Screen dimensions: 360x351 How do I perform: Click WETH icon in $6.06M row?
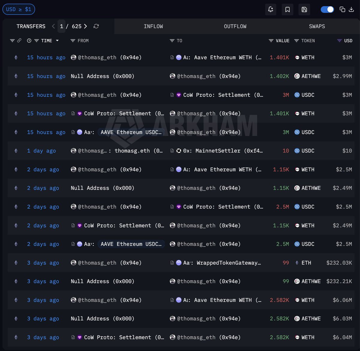297,300
